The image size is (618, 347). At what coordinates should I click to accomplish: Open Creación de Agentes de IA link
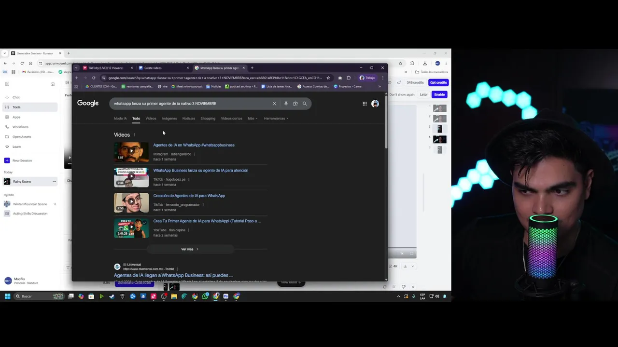point(189,196)
